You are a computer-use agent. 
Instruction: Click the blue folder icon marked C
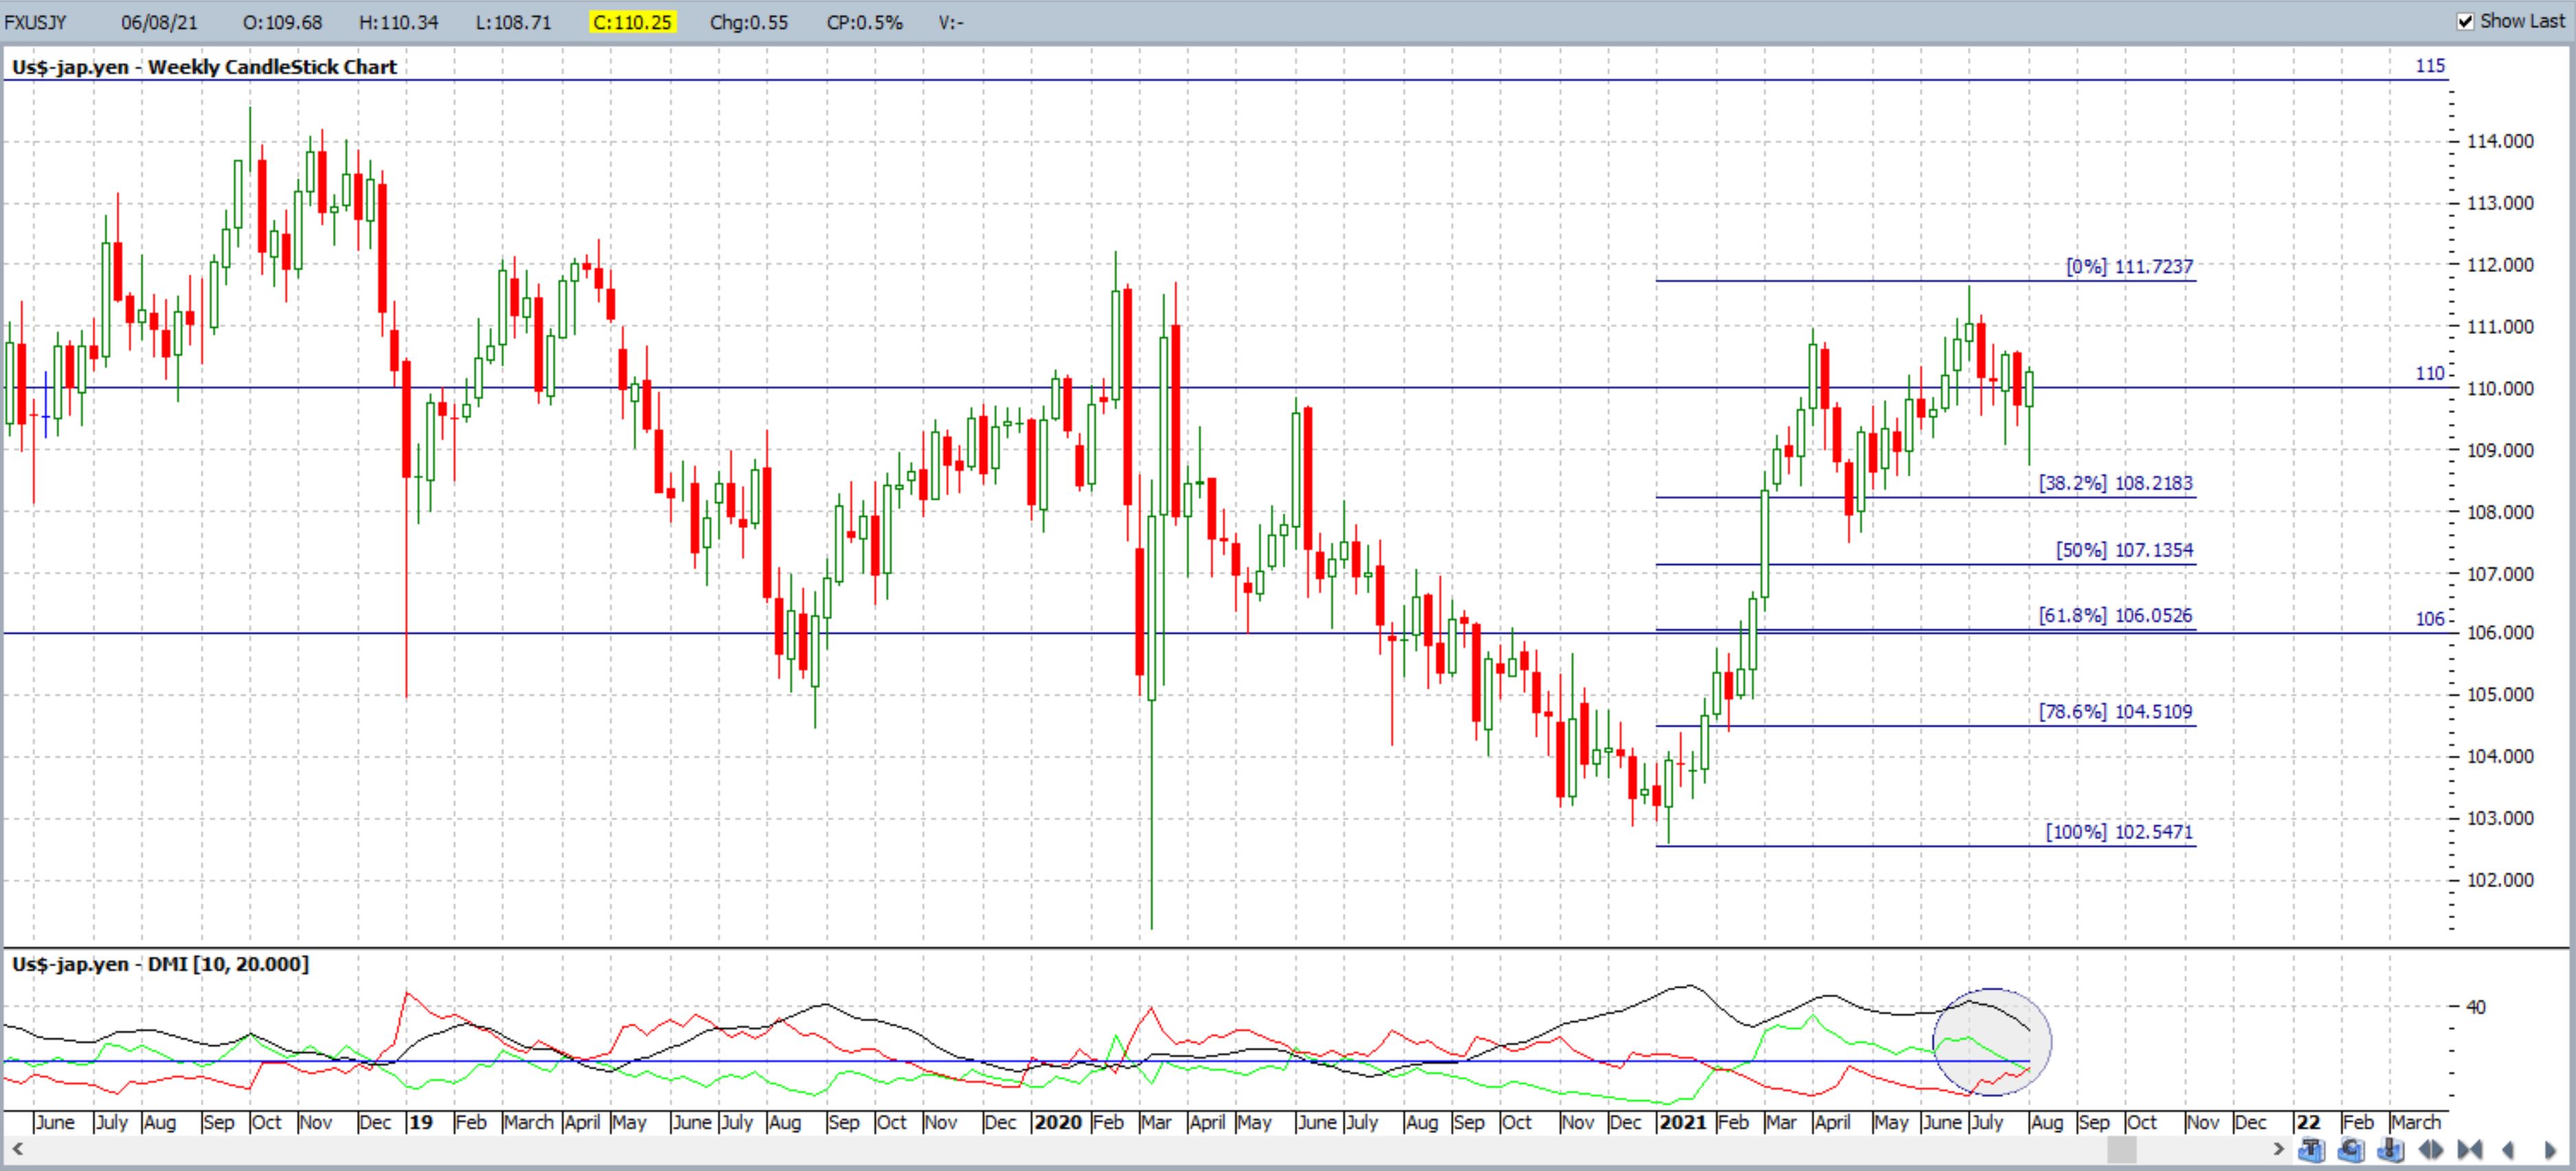(x=2351, y=1150)
